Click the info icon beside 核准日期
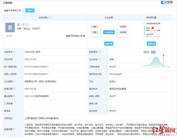The height and width of the screenshot is (138, 177). point(14,88)
